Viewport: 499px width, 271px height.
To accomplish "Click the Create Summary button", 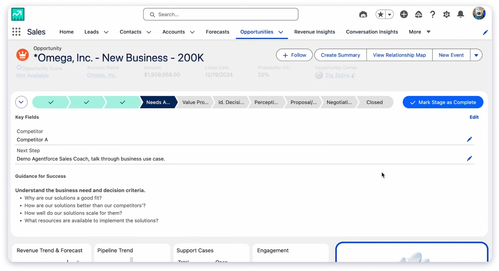I will pos(341,55).
